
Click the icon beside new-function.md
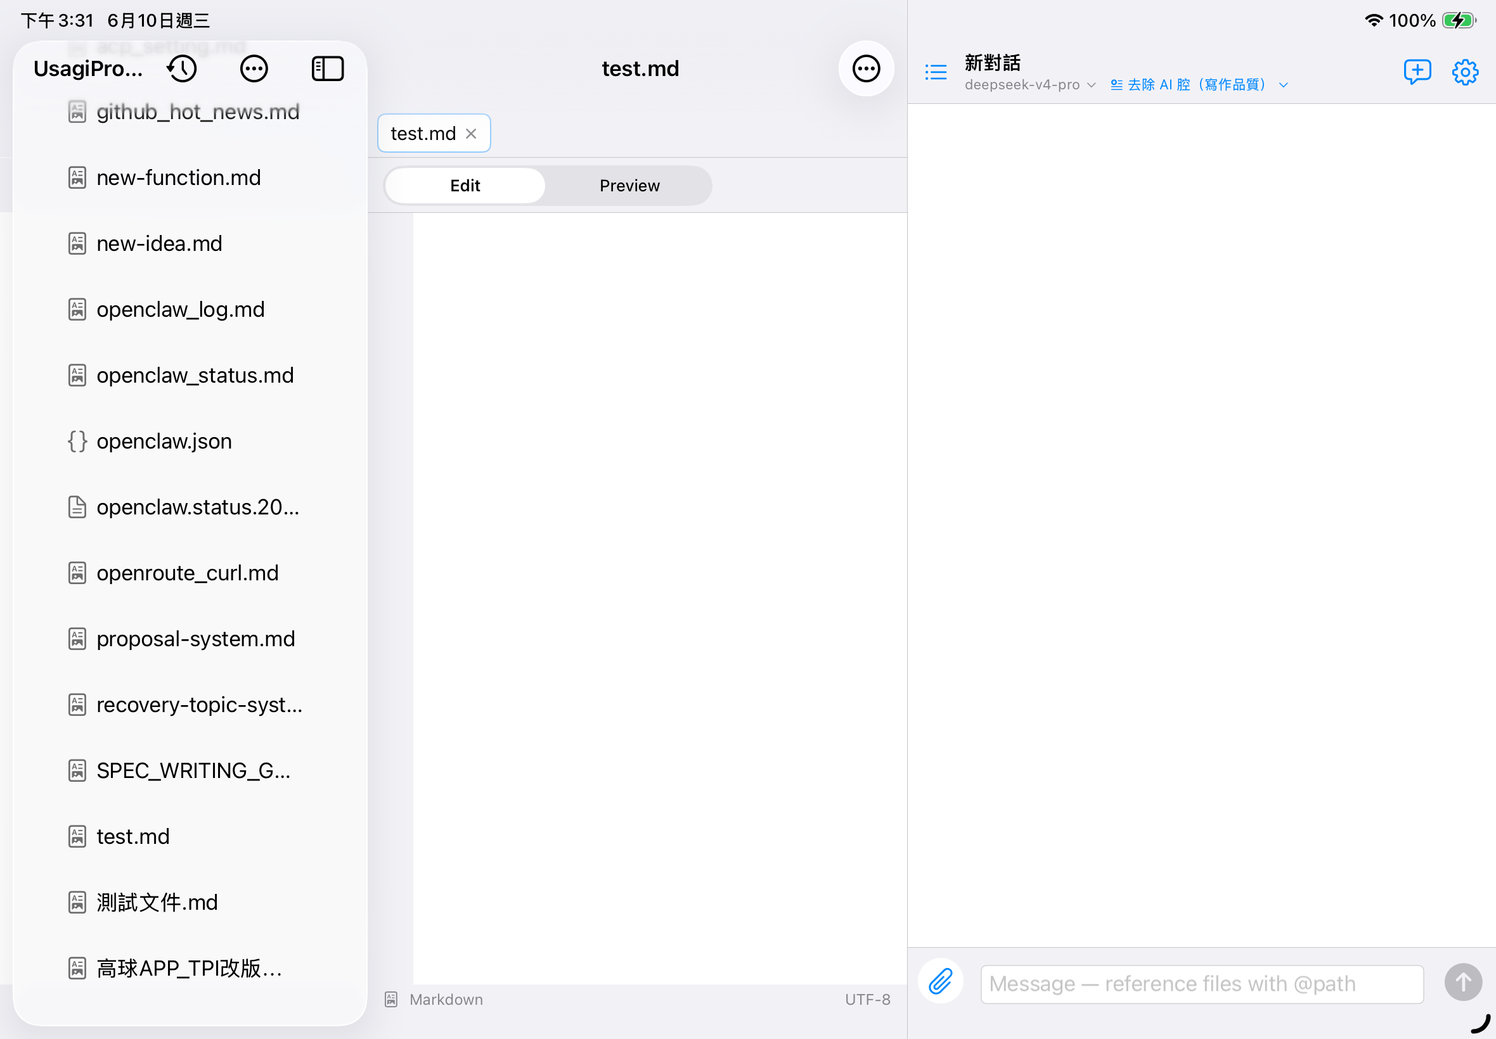click(77, 178)
